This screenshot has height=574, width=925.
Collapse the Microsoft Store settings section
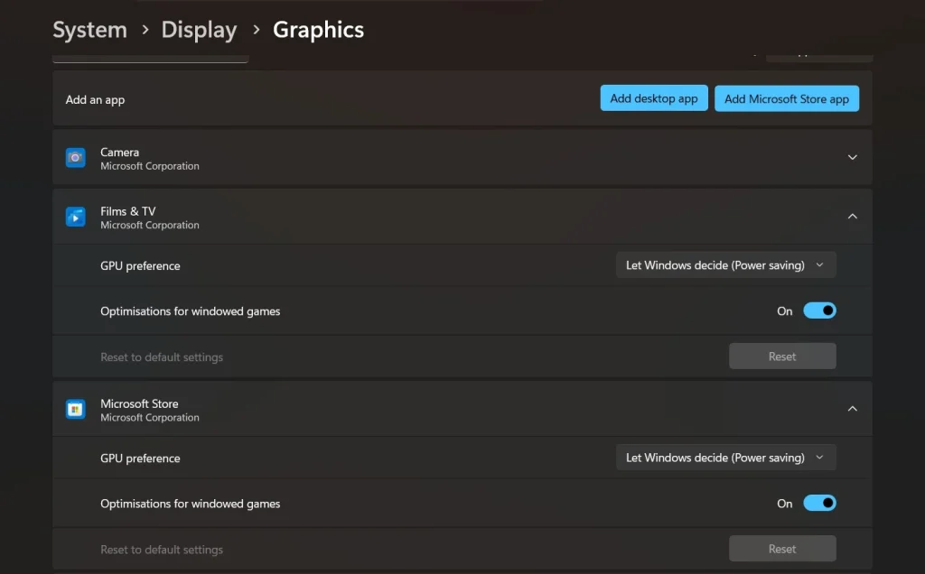pyautogui.click(x=852, y=408)
